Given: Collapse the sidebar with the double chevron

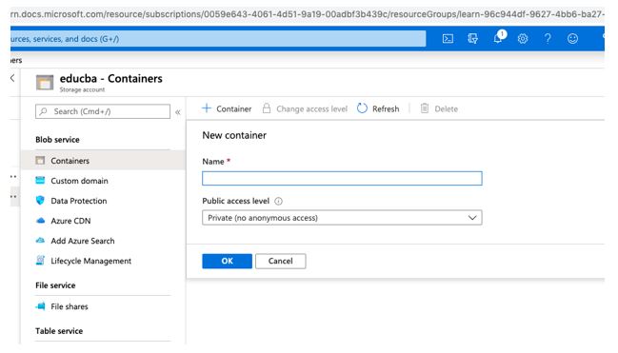Looking at the screenshot, I should coord(178,112).
